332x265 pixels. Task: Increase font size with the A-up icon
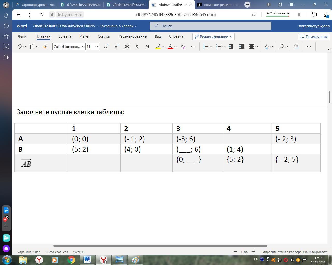click(x=106, y=47)
